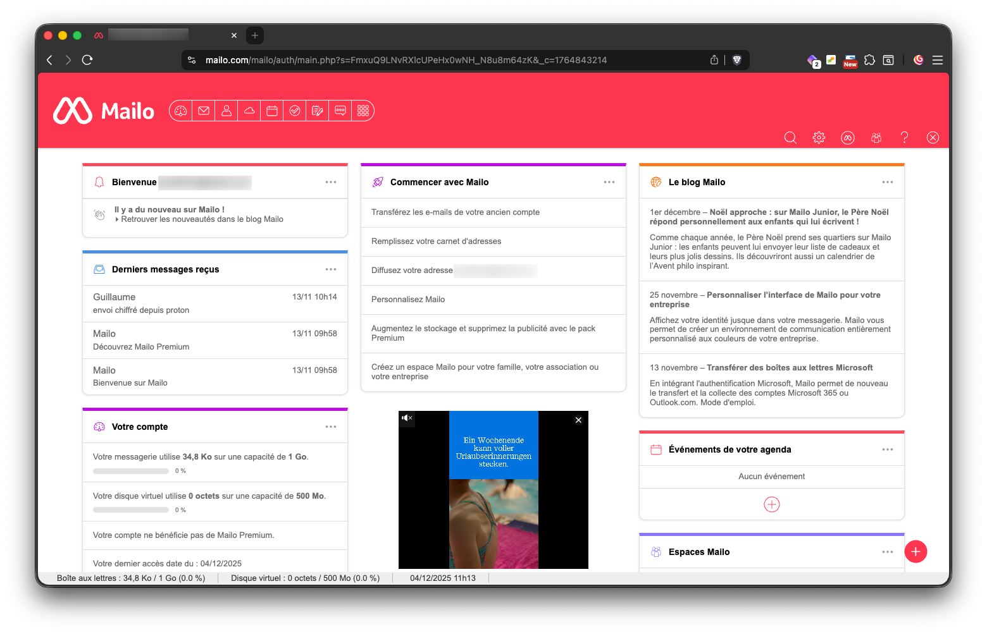Open the 'Transférer des boîtes aux lettres Microsoft' article
987x634 pixels.
point(789,368)
